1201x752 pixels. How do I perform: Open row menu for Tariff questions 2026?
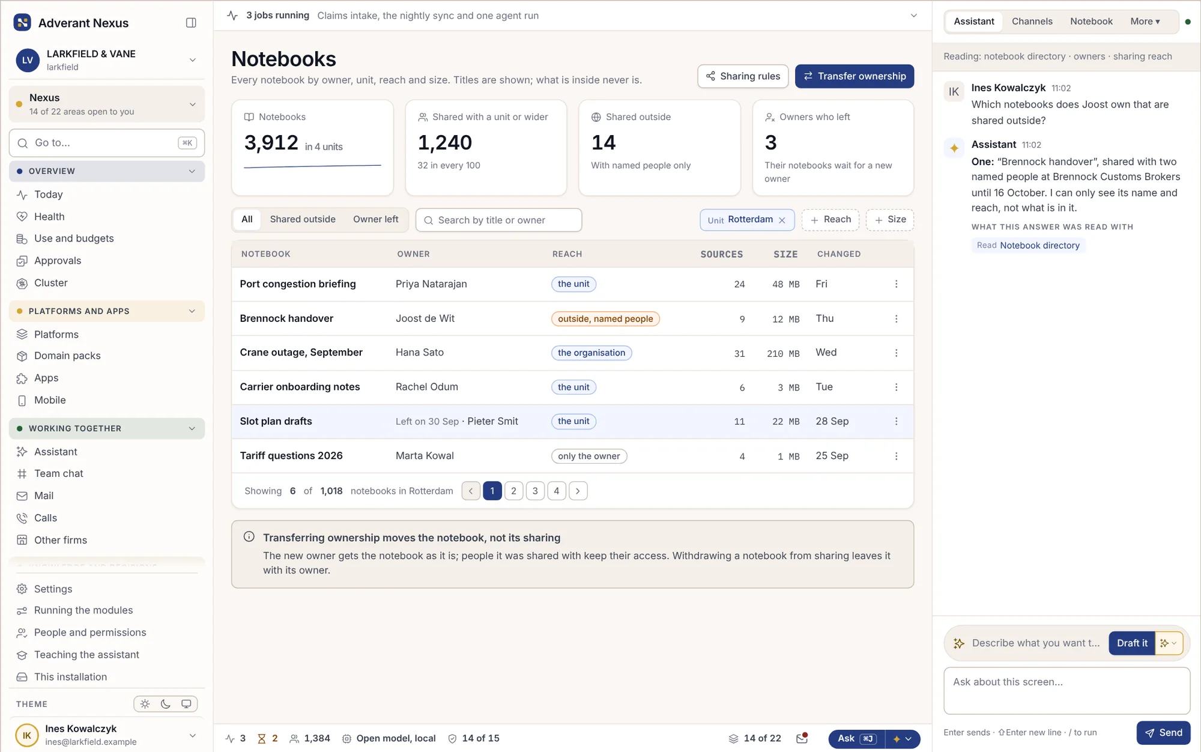(897, 456)
